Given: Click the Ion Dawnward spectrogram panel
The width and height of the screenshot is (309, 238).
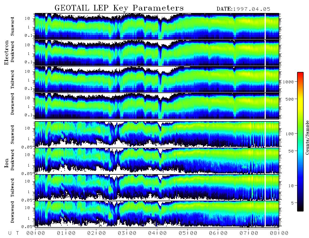Looking at the screenshot, I should [x=157, y=214].
